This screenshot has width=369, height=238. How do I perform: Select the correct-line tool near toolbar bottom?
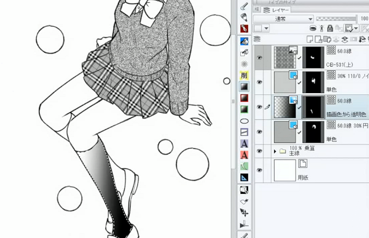click(244, 224)
